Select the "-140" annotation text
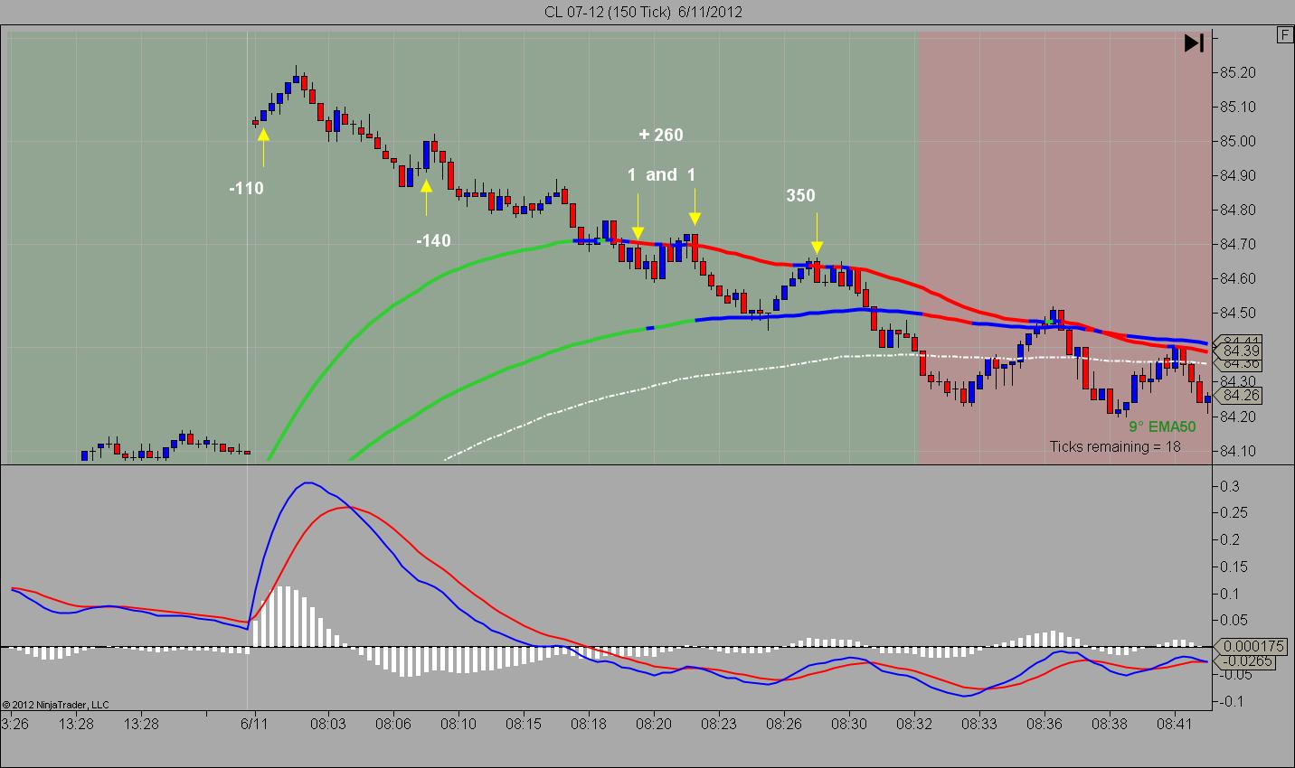Viewport: 1295px width, 768px height. coord(433,240)
